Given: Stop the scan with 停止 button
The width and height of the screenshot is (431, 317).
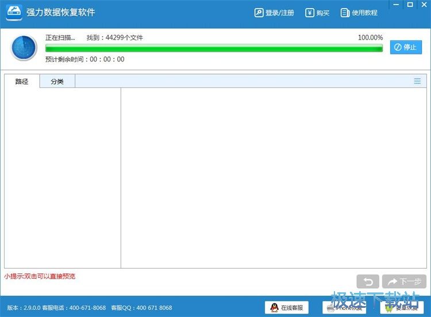Looking at the screenshot, I should pyautogui.click(x=406, y=47).
